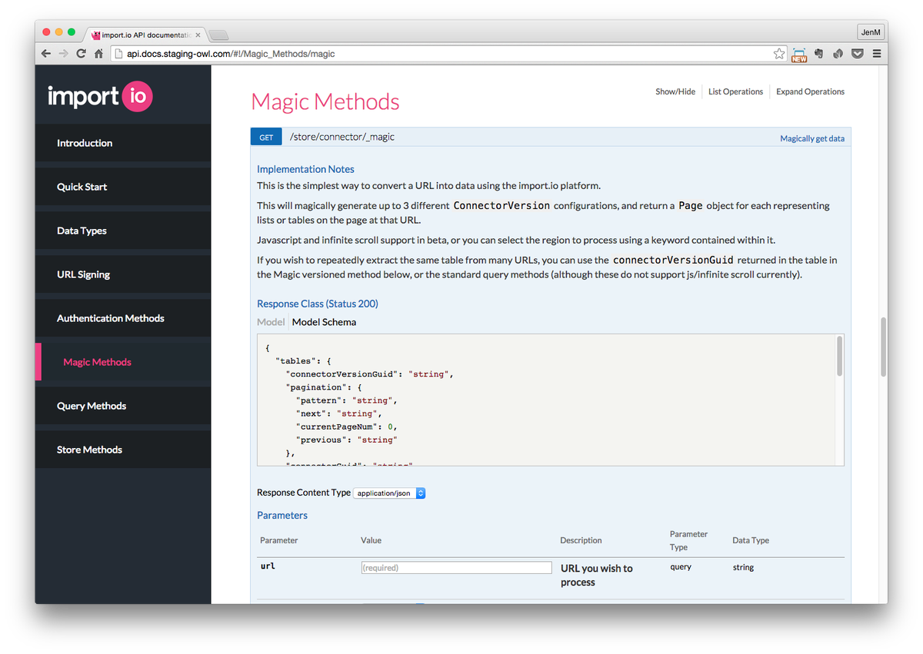This screenshot has height=654, width=923.
Task: Open the Introduction section
Action: [123, 143]
